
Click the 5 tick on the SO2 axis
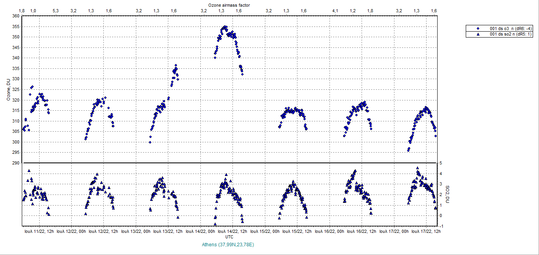click(x=441, y=163)
